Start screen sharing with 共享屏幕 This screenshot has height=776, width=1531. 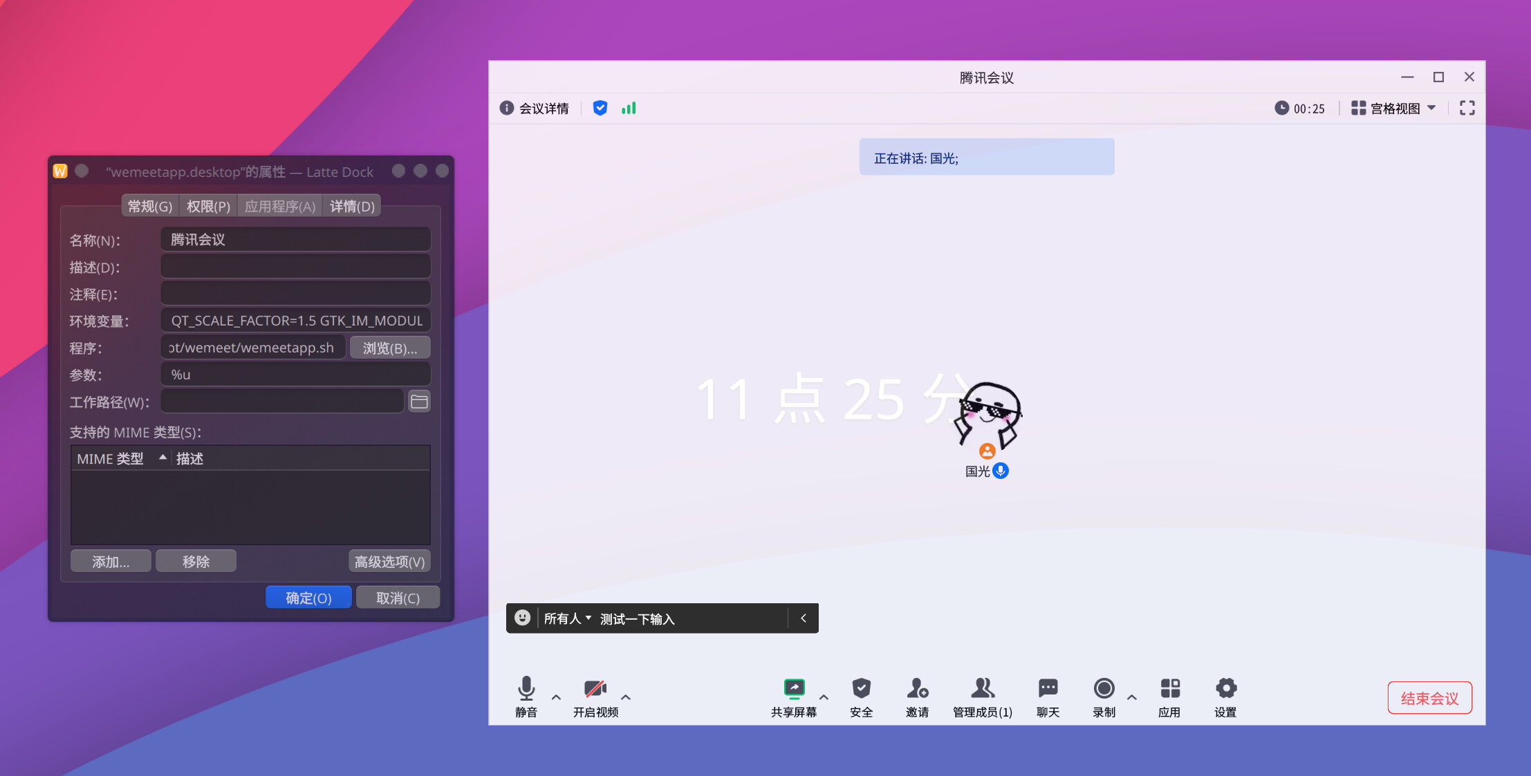click(794, 697)
